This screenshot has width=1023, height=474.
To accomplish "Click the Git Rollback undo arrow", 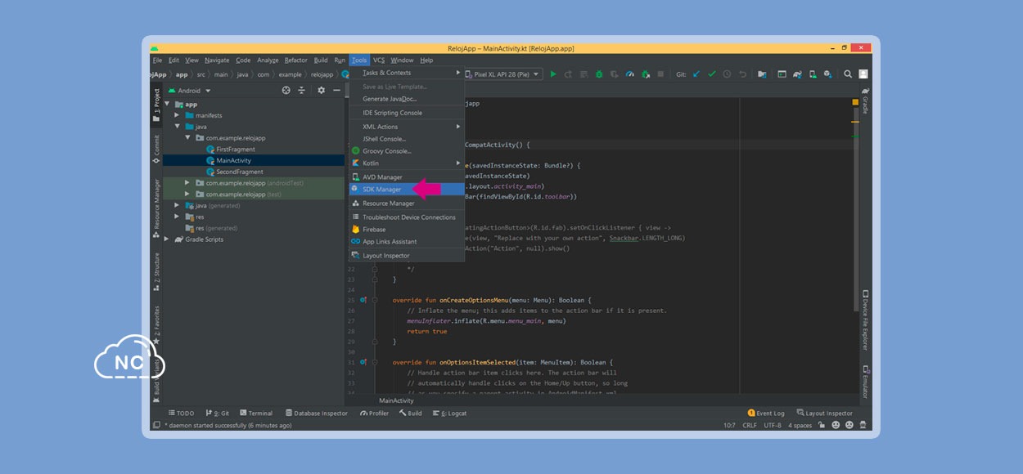I will click(742, 74).
